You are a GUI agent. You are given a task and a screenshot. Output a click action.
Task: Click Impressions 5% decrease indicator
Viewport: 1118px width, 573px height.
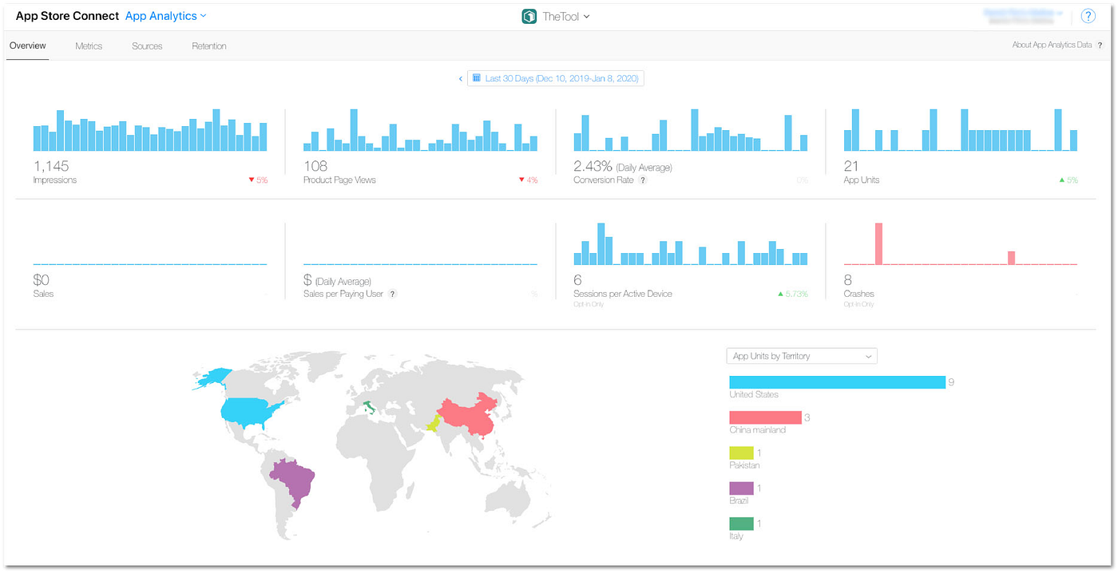258,180
